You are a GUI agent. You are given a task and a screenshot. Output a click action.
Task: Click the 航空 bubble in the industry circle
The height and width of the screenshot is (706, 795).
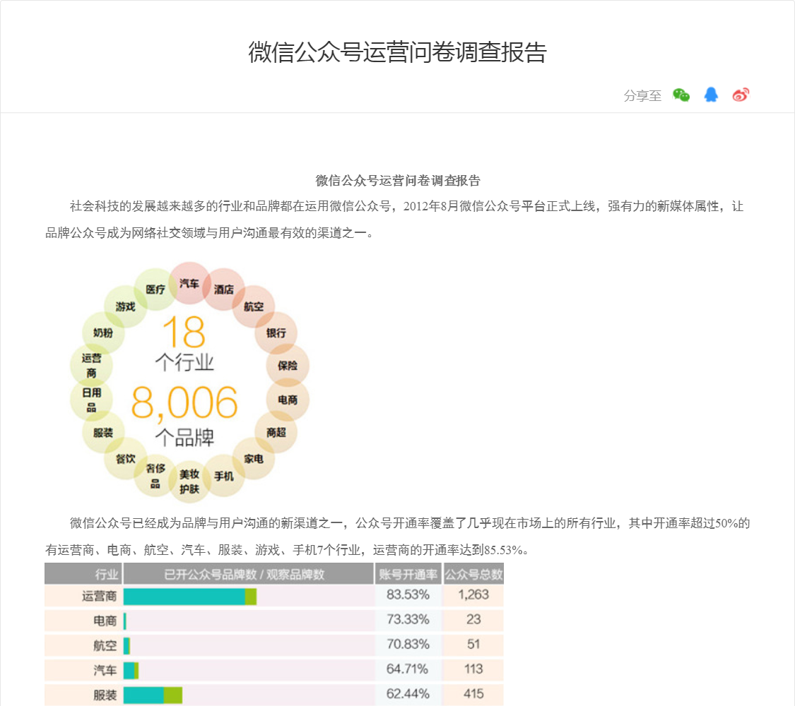coord(254,306)
